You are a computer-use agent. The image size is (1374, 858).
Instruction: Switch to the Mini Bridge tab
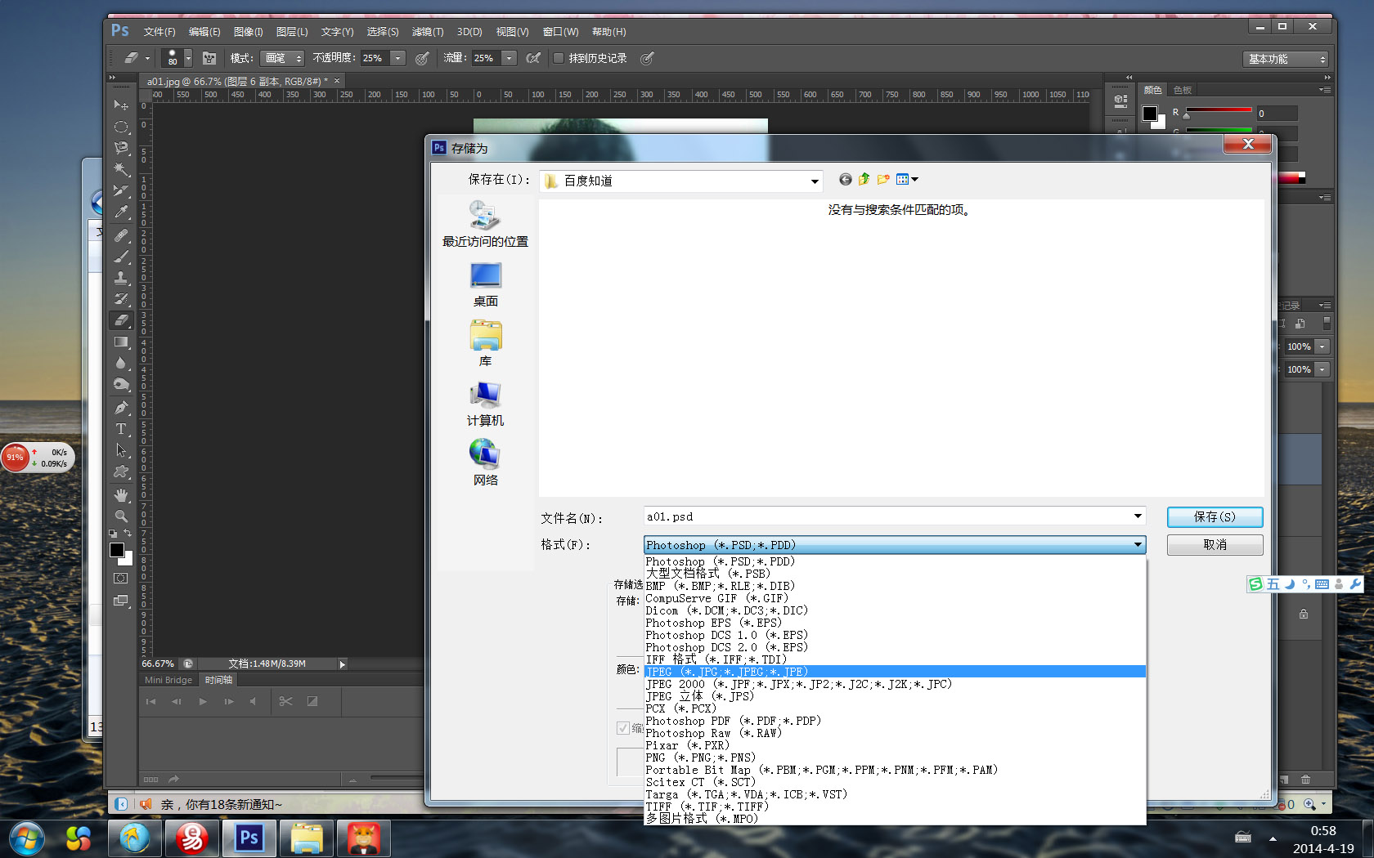pos(168,680)
